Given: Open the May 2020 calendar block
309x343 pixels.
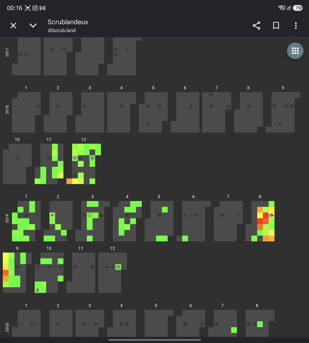Looking at the screenshot, I should 159,323.
